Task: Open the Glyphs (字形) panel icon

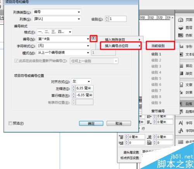Action: (x=182, y=46)
